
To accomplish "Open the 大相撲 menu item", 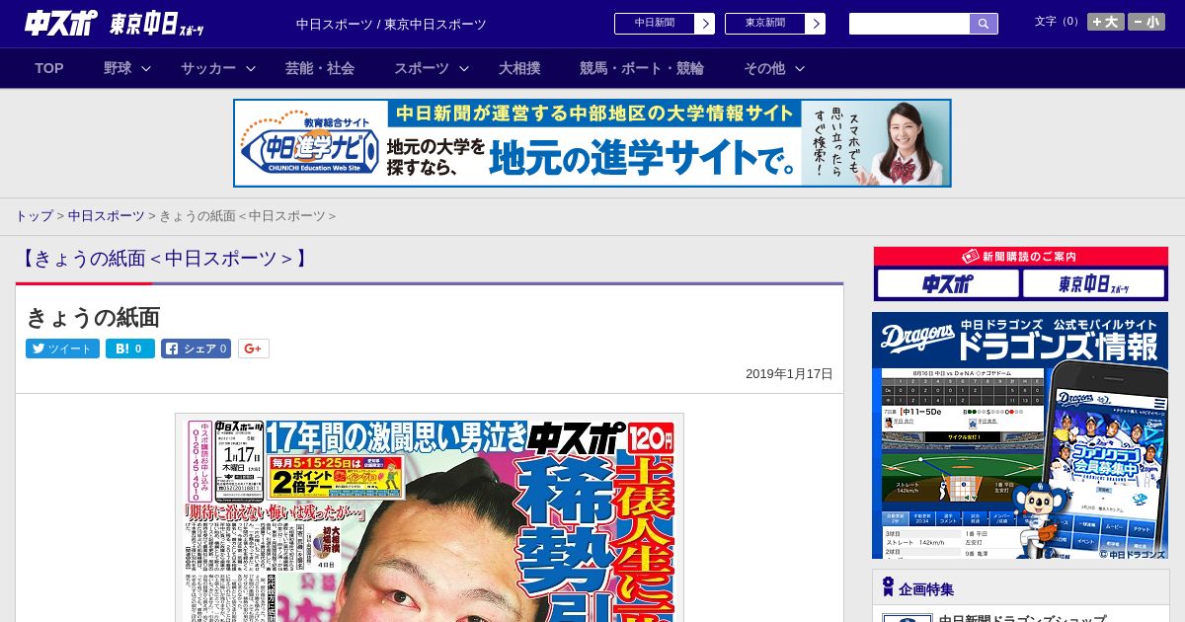I will pyautogui.click(x=519, y=68).
